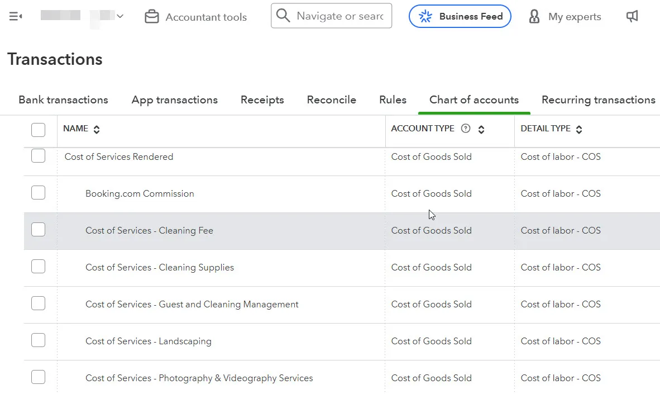
Task: Open the Business Feed button
Action: pos(460,16)
